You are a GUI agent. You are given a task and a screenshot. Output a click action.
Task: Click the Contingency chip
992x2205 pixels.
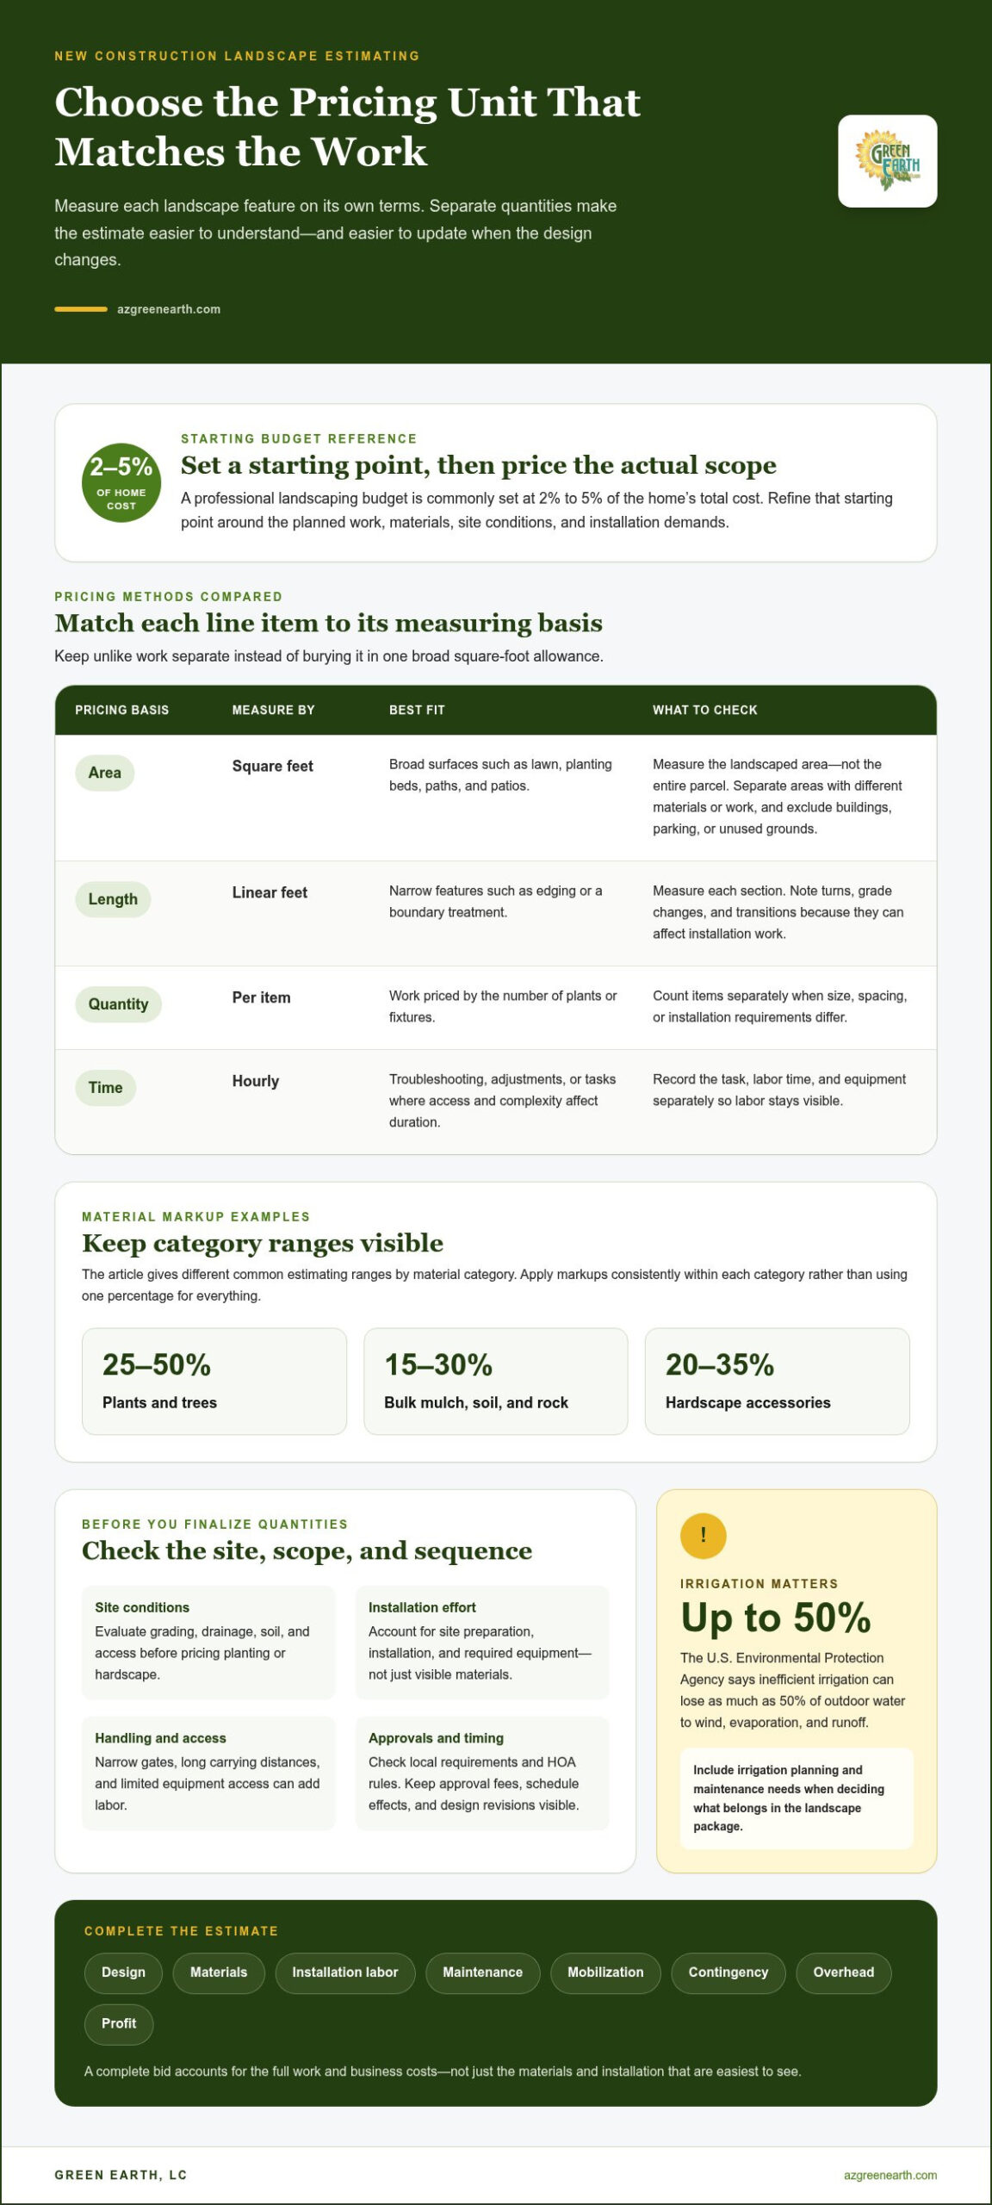(x=728, y=1972)
